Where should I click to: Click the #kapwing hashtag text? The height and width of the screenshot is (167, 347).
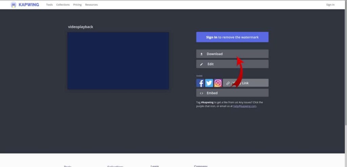point(207,103)
